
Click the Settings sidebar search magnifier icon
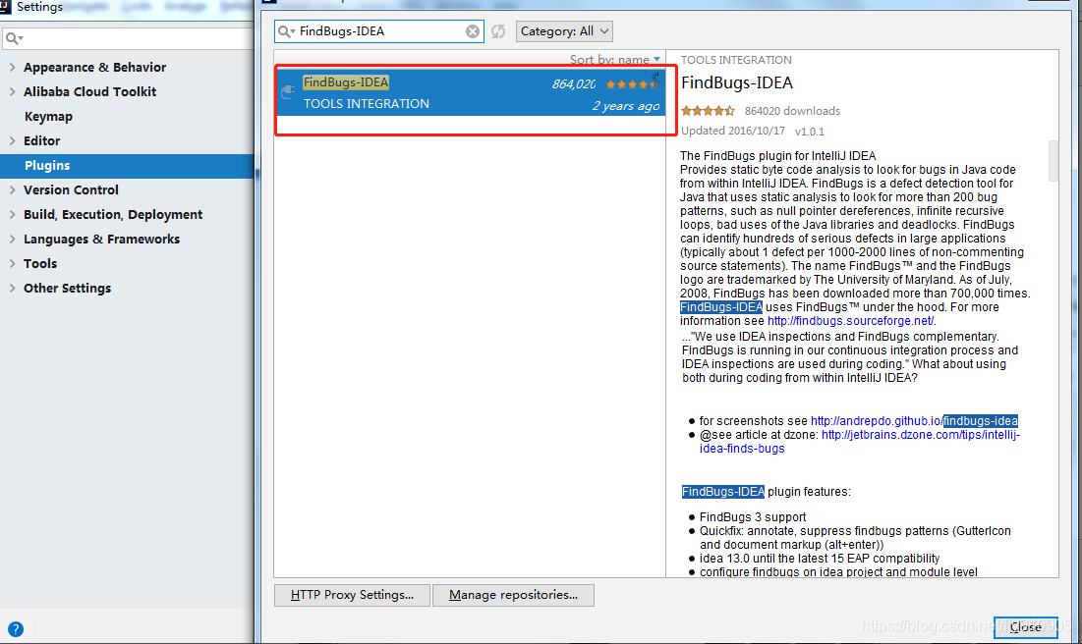(13, 38)
